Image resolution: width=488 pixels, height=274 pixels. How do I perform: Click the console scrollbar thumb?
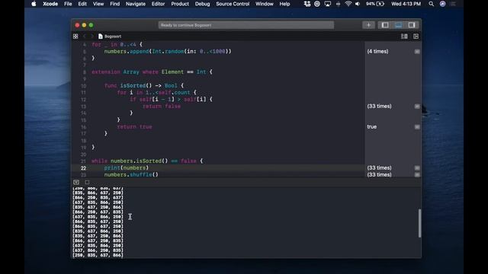click(419, 223)
